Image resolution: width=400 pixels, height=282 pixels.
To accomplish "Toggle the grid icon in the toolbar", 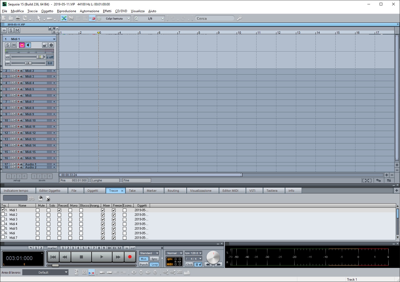I will point(99,18).
